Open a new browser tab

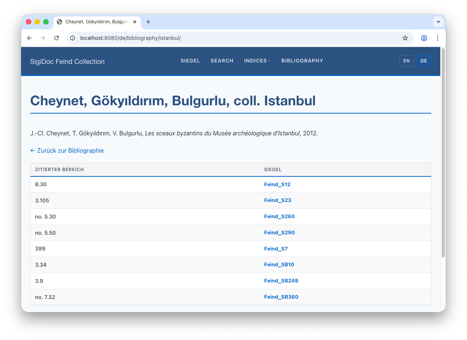[148, 22]
